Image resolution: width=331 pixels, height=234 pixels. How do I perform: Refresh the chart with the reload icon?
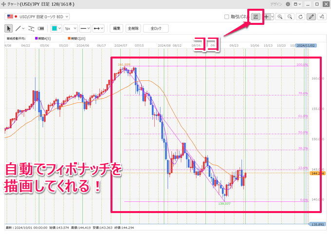coord(301,17)
